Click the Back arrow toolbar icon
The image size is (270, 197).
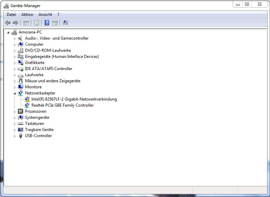click(8, 23)
